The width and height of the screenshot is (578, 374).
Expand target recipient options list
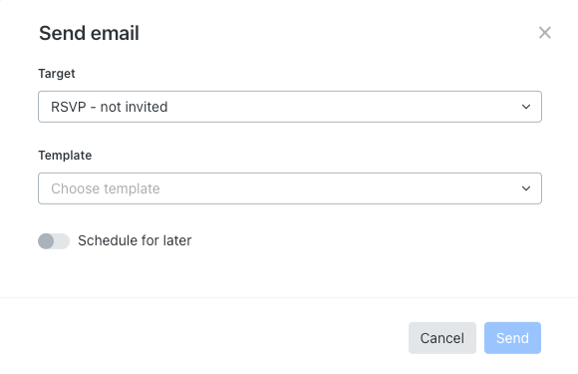pos(290,107)
